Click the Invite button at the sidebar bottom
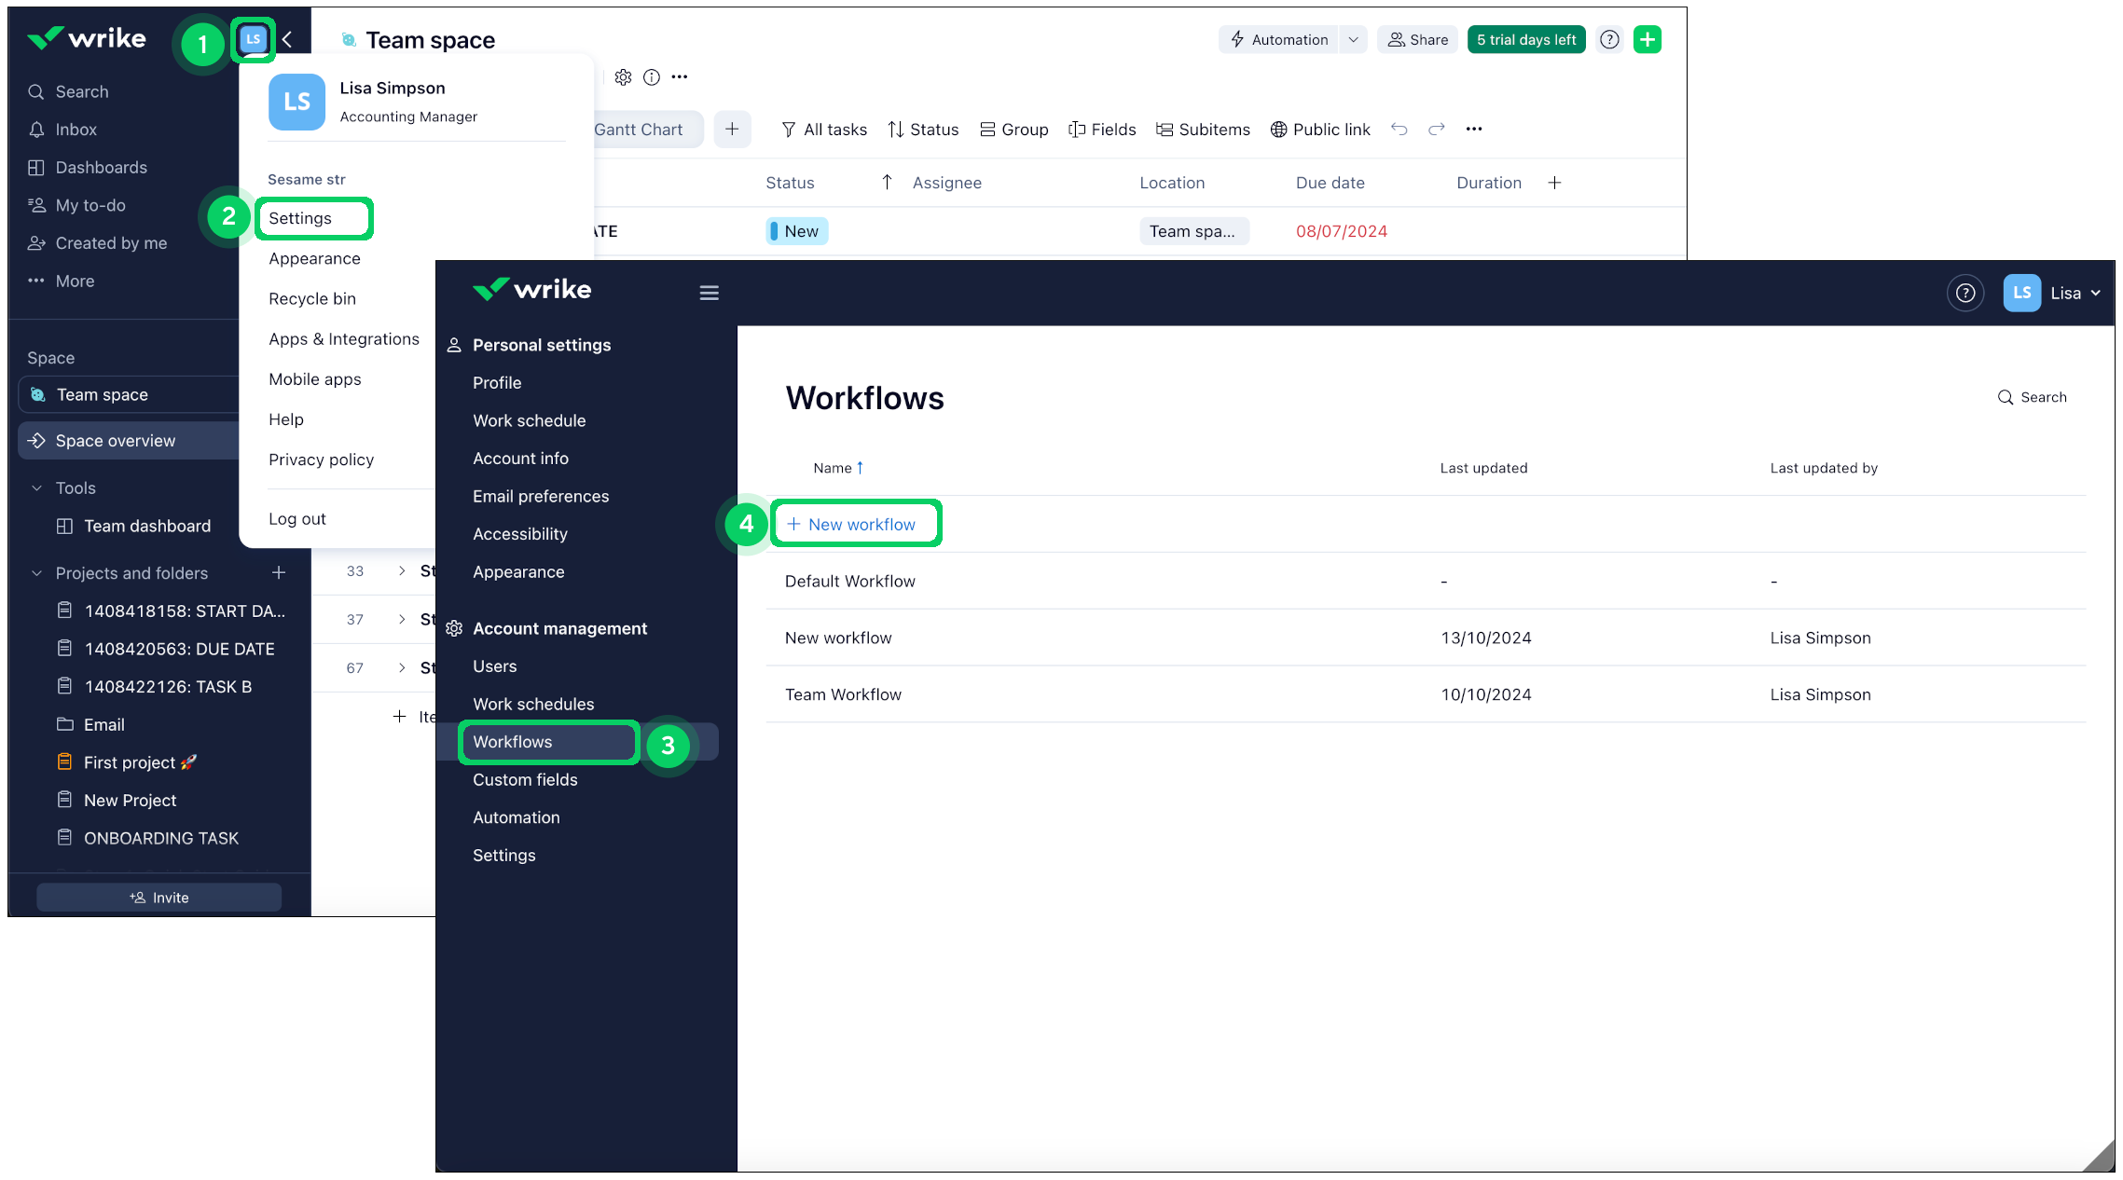This screenshot has height=1180, width=2123. pos(159,897)
